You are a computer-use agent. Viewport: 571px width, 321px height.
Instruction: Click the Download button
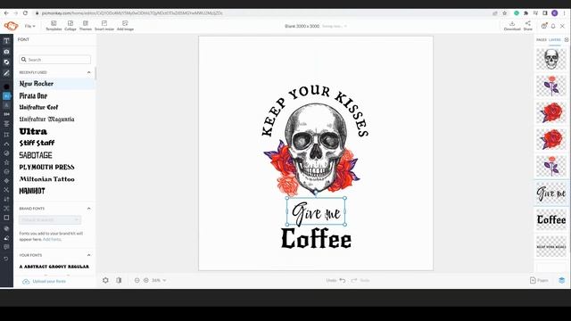point(512,26)
